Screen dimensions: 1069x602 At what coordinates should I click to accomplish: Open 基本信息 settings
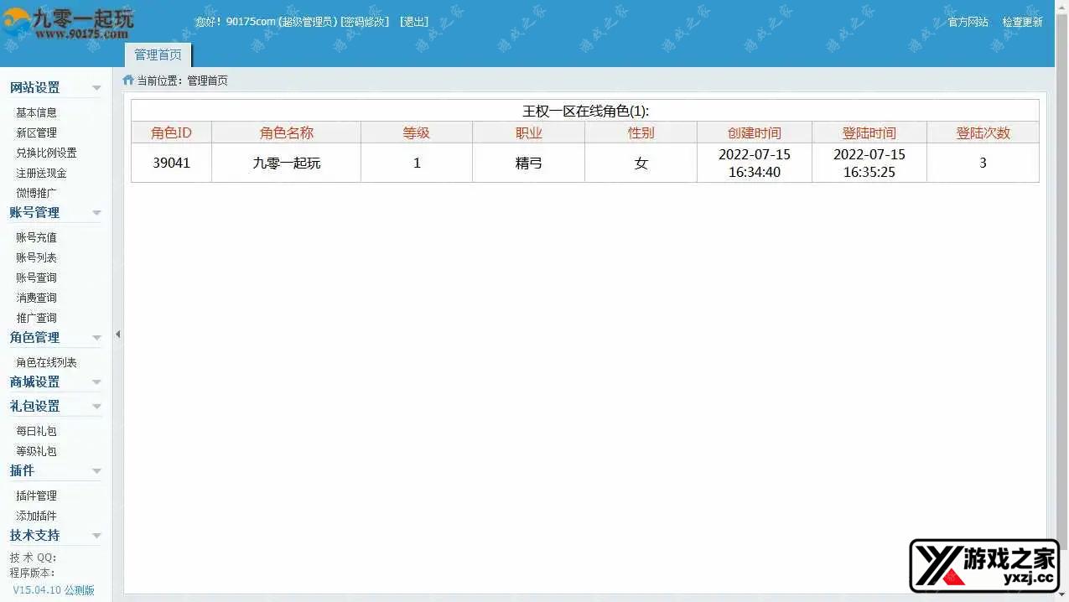(37, 112)
